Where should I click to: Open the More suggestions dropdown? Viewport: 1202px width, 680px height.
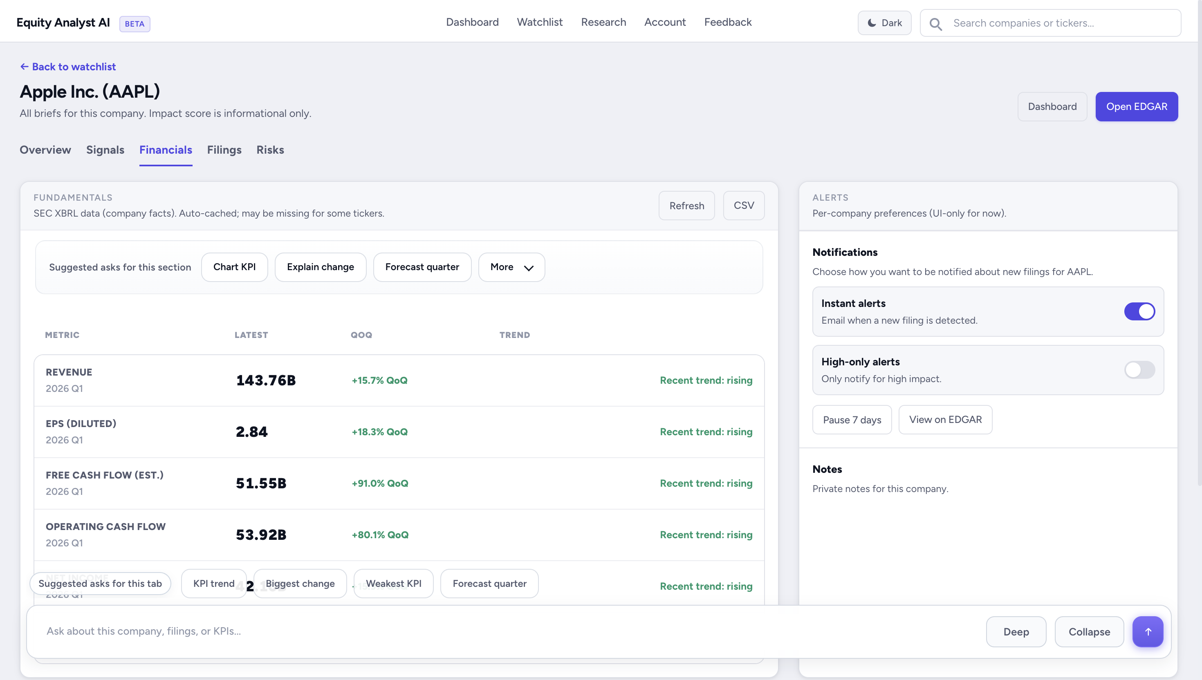point(511,267)
